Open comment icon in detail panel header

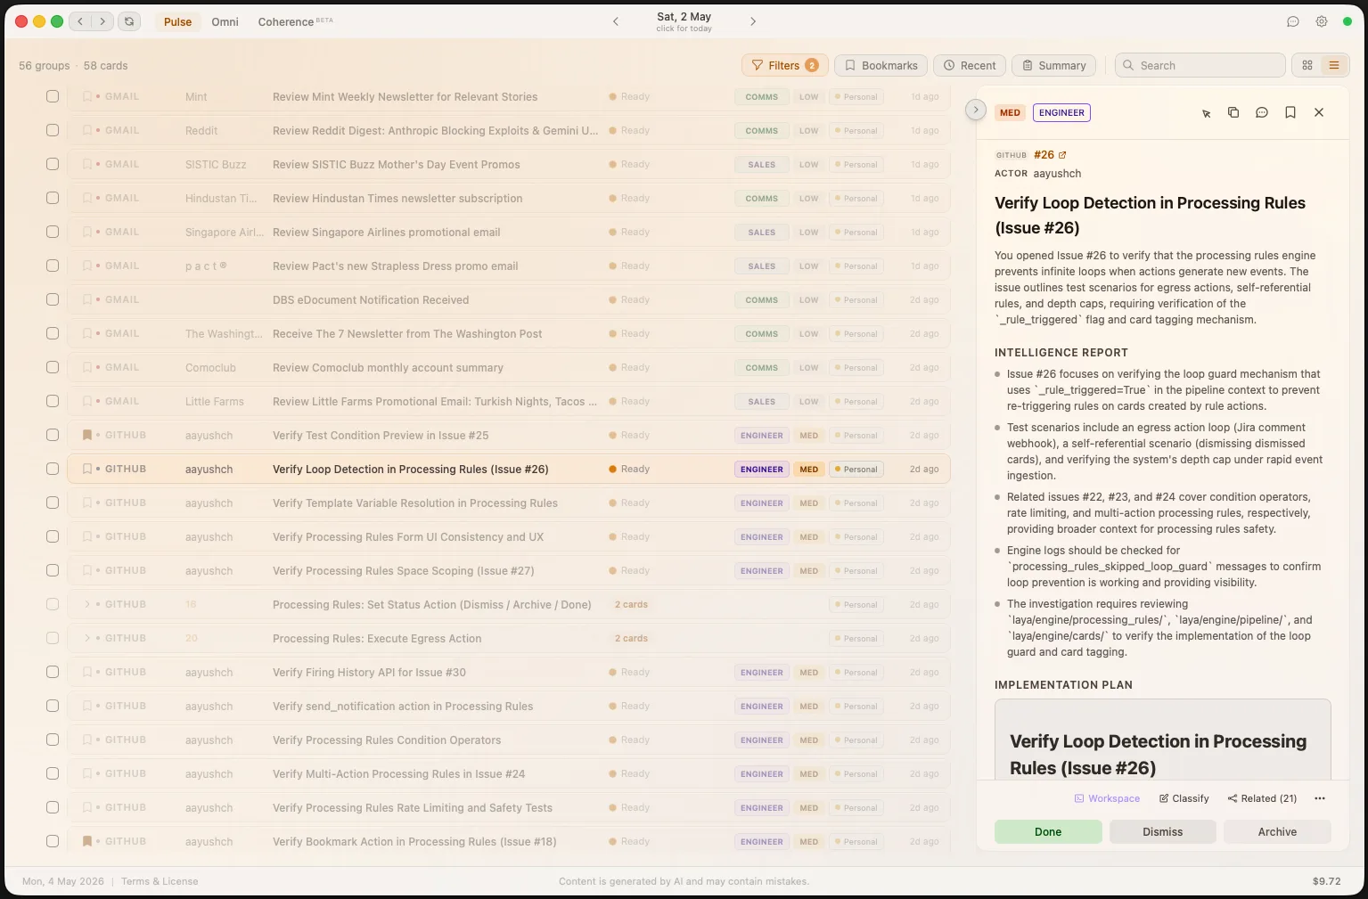coord(1262,112)
